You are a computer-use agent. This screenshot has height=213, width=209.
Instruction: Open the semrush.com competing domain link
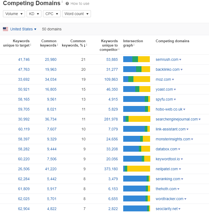tap(167, 59)
